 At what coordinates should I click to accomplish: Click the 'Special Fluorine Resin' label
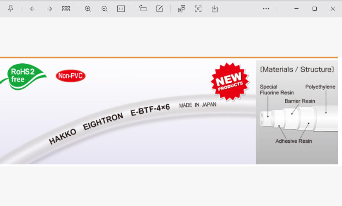[x=277, y=90]
